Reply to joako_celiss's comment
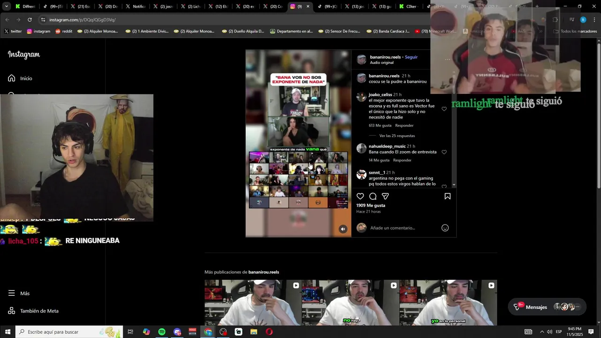Screen dimensions: 601x338 [x=404, y=125]
